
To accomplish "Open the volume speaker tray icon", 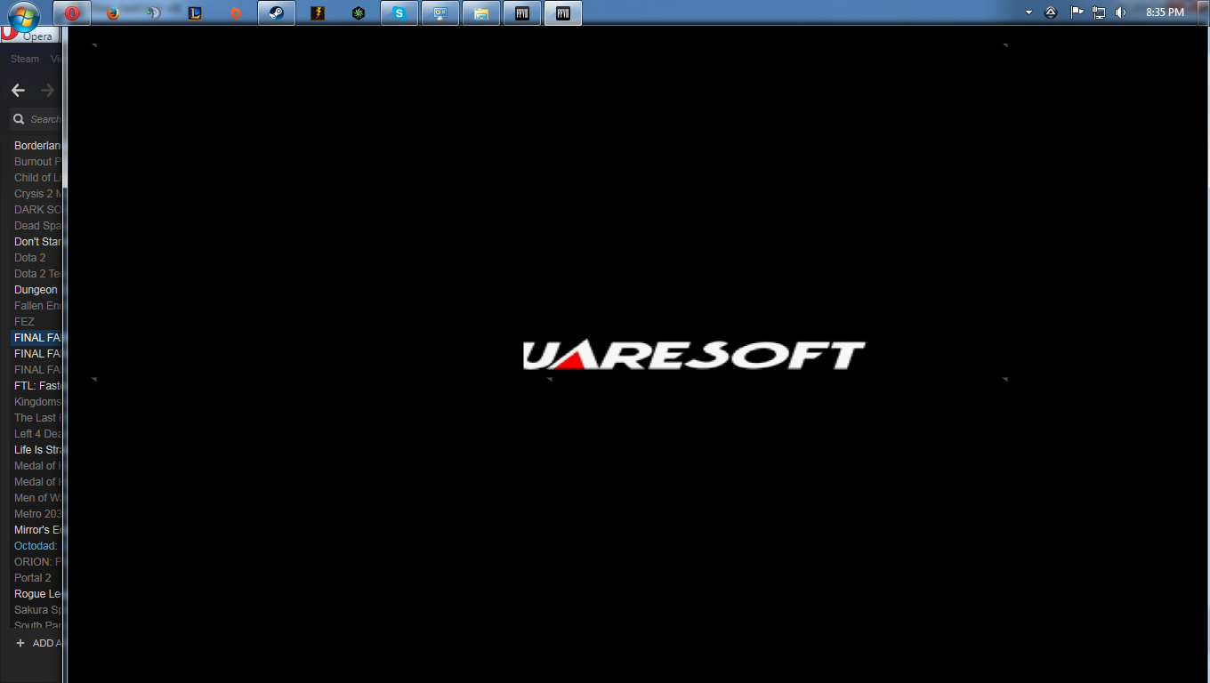I will point(1120,12).
